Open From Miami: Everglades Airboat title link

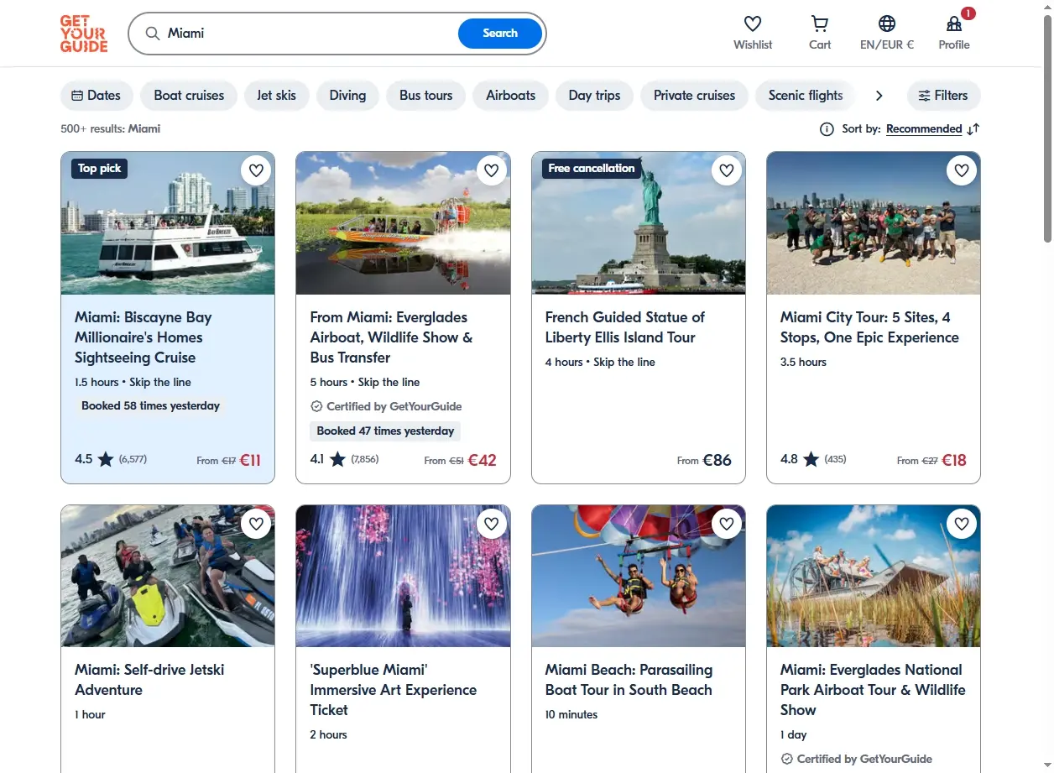click(x=391, y=337)
